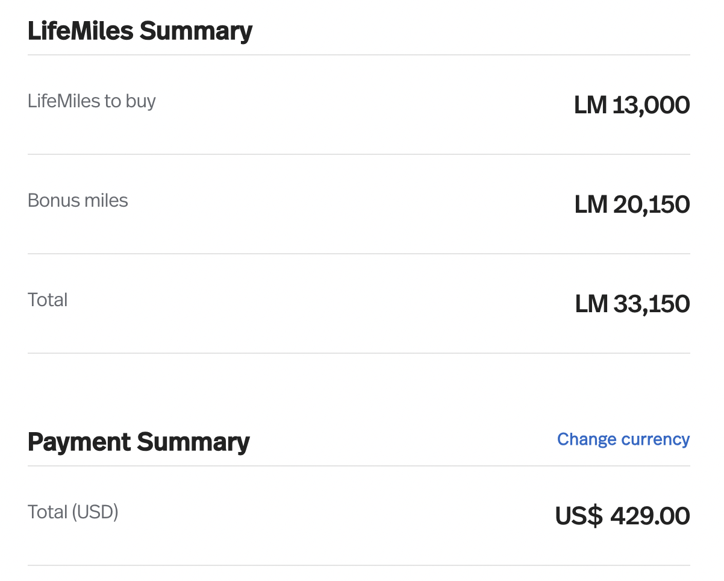The width and height of the screenshot is (724, 581).
Task: Click the divider line under Payment Summary heading
Action: click(x=359, y=466)
